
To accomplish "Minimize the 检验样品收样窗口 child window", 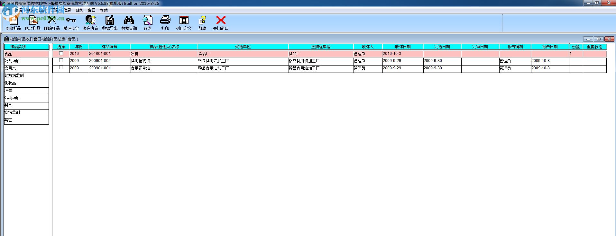I will tap(588, 39).
